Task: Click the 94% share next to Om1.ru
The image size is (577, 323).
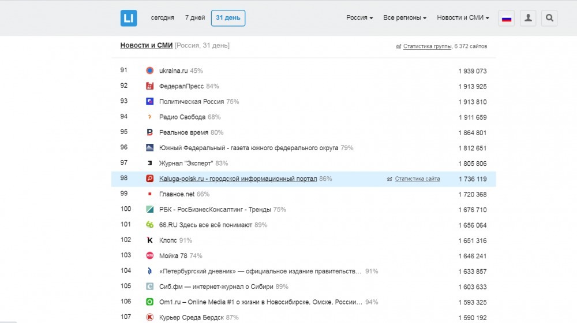Action: [x=372, y=302]
